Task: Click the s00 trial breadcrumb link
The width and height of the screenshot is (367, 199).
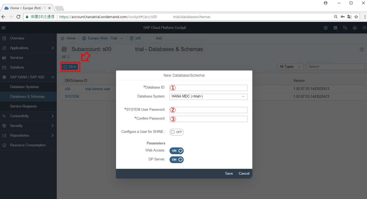Action: click(146, 38)
